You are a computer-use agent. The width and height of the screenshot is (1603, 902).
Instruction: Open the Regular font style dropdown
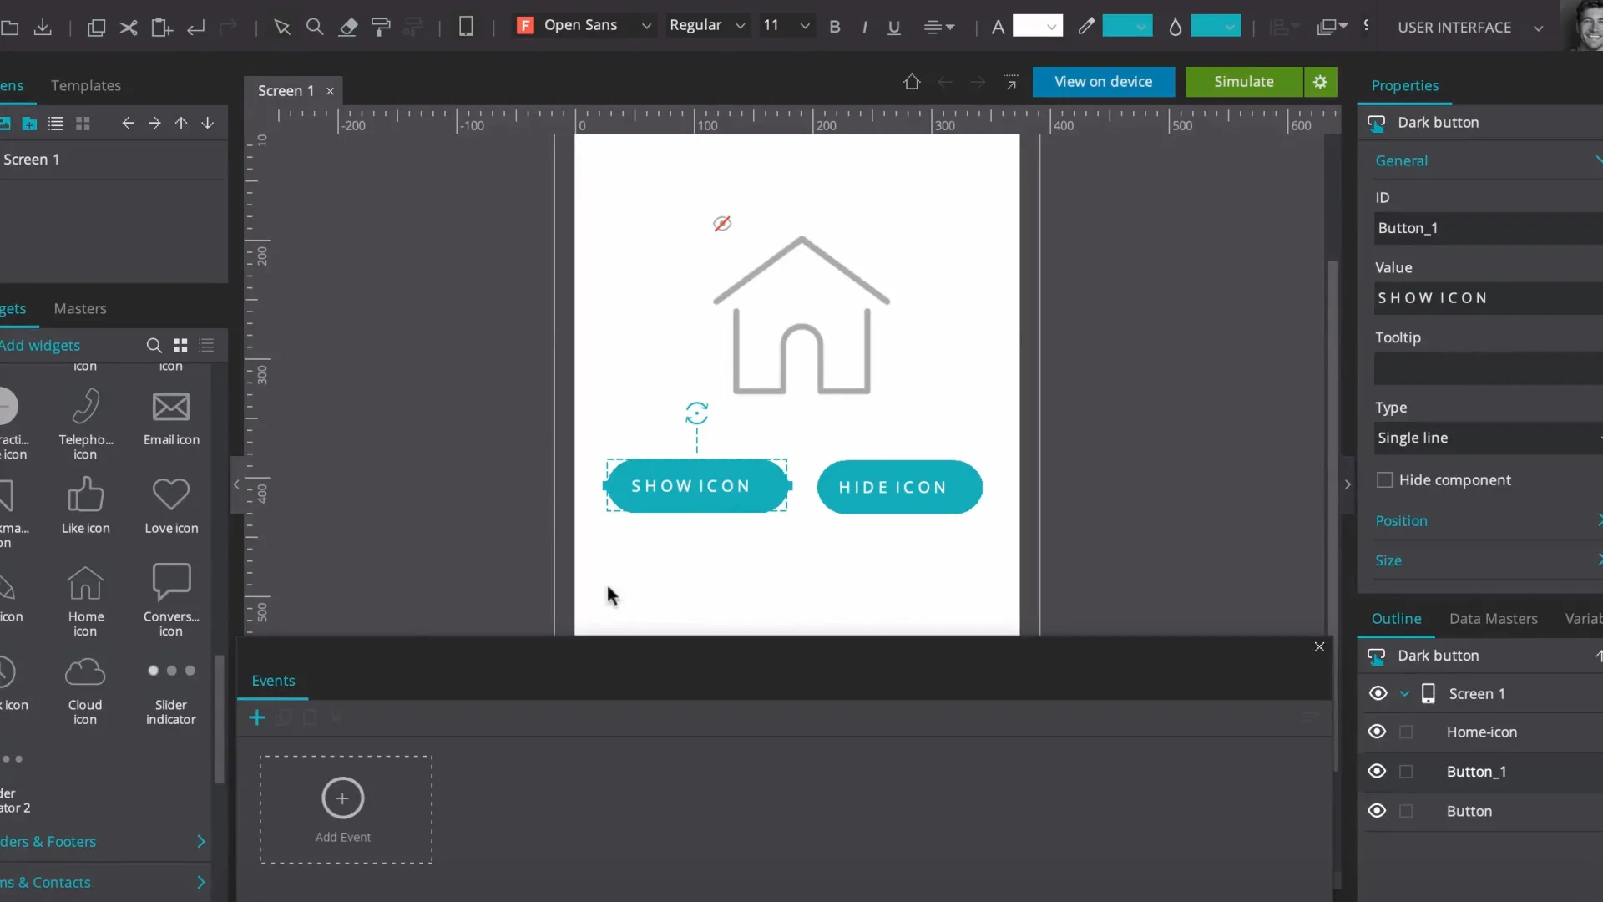[x=707, y=26]
